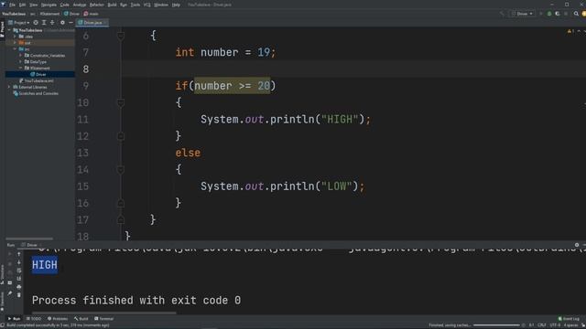Click the Search Everywhere magnifier icon
The image size is (586, 329).
coord(576,14)
